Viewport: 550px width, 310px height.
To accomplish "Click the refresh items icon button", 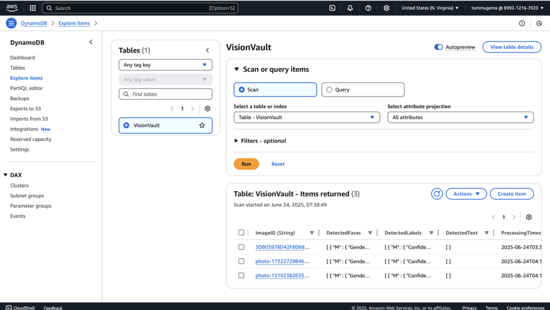I will click(437, 194).
